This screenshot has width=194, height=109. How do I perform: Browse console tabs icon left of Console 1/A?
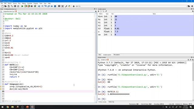click(x=99, y=60)
